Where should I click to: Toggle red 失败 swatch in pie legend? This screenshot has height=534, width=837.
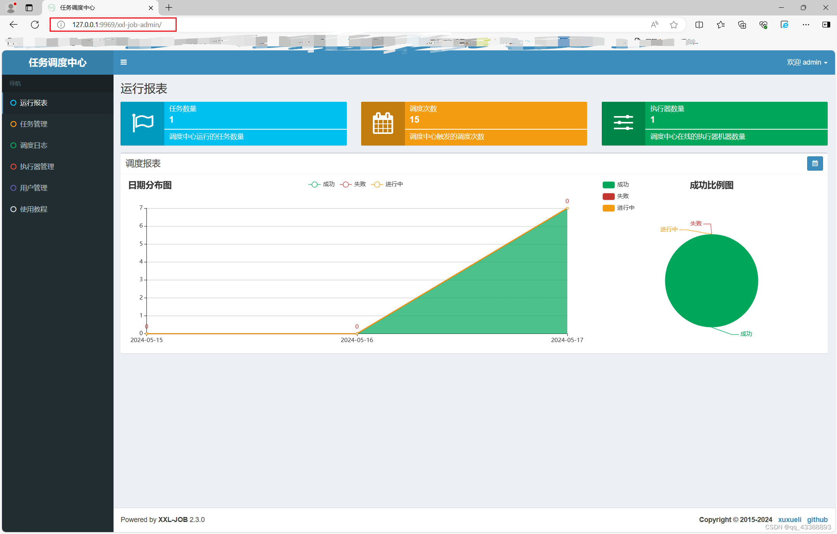coord(609,196)
